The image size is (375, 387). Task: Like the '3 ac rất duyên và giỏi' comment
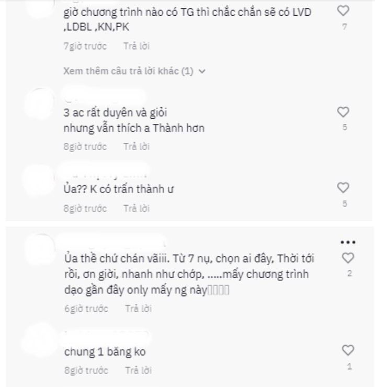343,112
